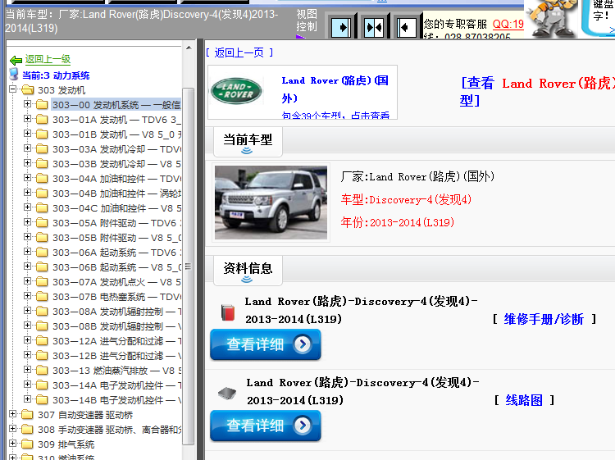This screenshot has height=460, width=615.
Task: Click the 303-14B folder icon
Action: click(42, 400)
